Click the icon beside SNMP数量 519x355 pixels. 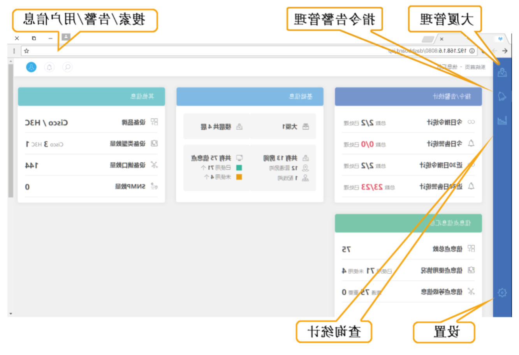click(154, 186)
